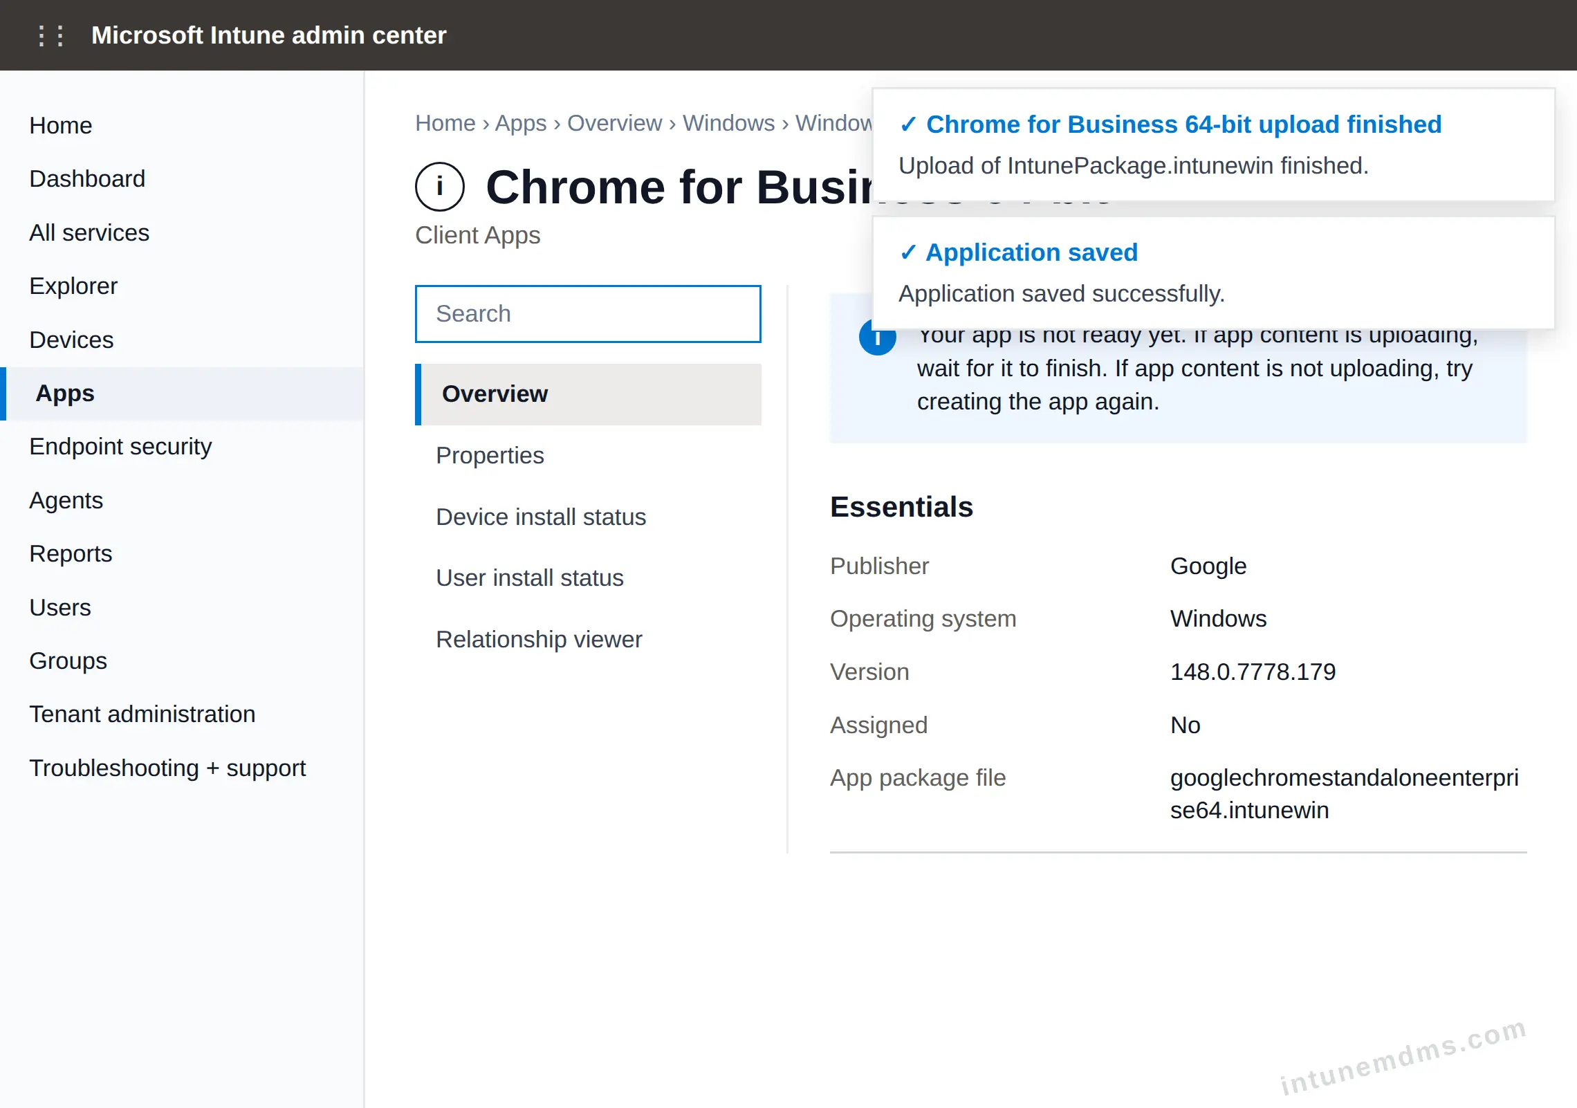The height and width of the screenshot is (1108, 1577).
Task: Click the Chrome for Business upload finished notification title
Action: point(1184,125)
